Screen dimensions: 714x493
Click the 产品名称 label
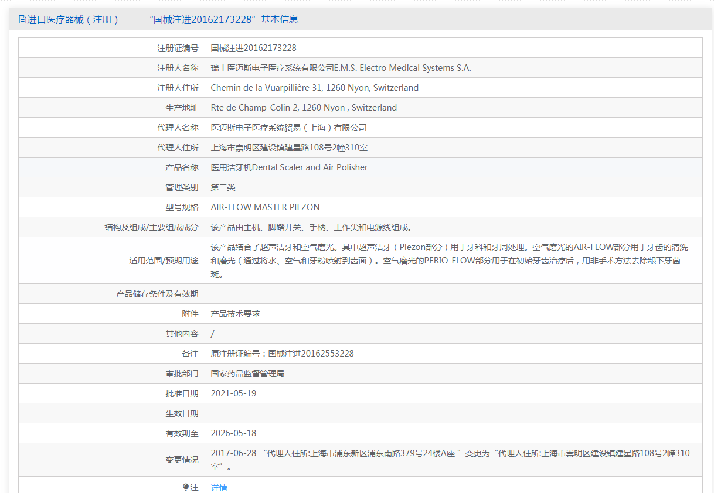click(x=182, y=167)
